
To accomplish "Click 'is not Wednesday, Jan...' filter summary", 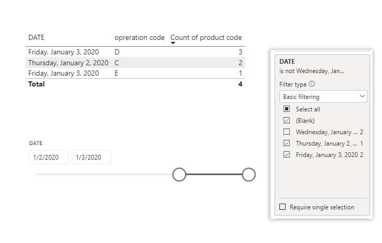I will tap(312, 71).
